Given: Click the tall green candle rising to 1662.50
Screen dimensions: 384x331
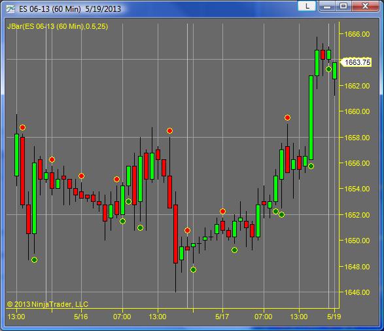Looking at the screenshot, I should pyautogui.click(x=311, y=118).
